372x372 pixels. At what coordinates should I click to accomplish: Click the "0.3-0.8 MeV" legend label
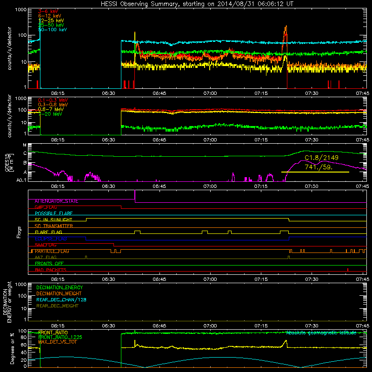coord(53,105)
